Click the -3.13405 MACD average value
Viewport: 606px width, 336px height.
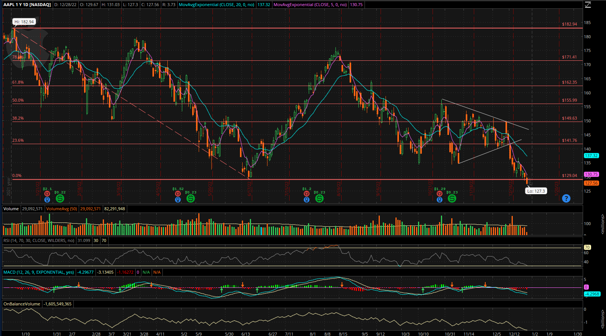(105, 272)
